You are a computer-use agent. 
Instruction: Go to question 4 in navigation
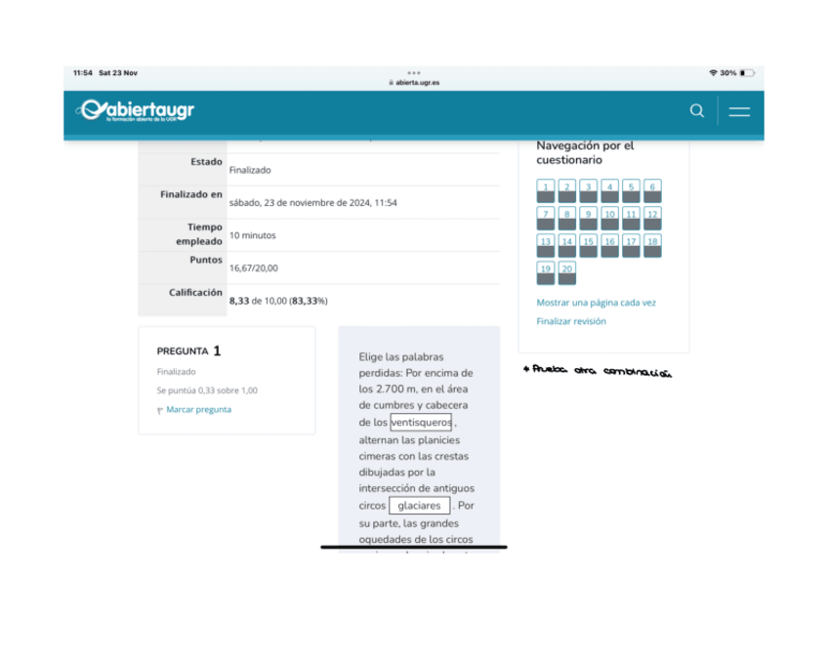[609, 191]
